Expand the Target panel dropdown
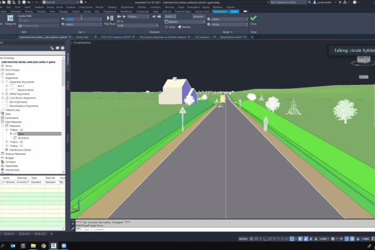The height and width of the screenshot is (250, 375). [x=227, y=32]
